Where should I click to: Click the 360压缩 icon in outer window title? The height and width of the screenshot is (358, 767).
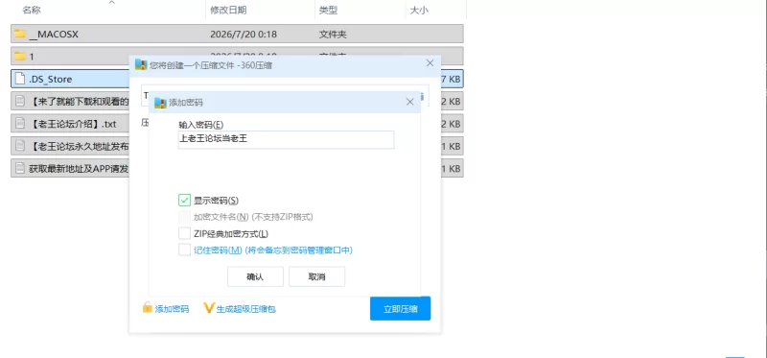141,64
